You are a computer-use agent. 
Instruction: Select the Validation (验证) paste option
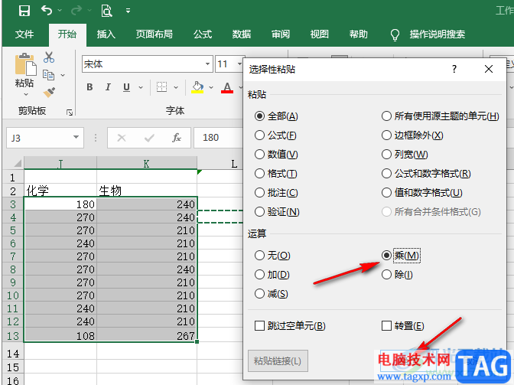[x=277, y=211]
